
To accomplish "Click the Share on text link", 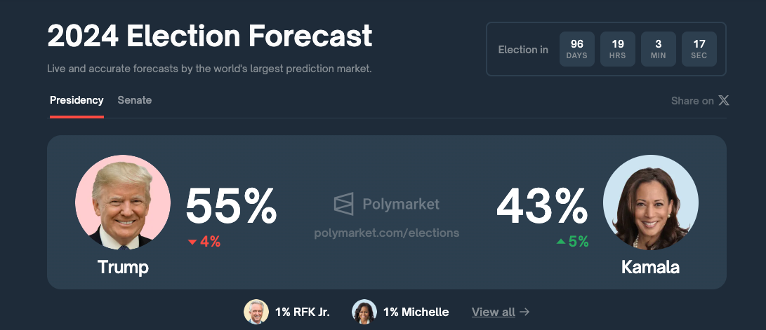I will [x=692, y=101].
